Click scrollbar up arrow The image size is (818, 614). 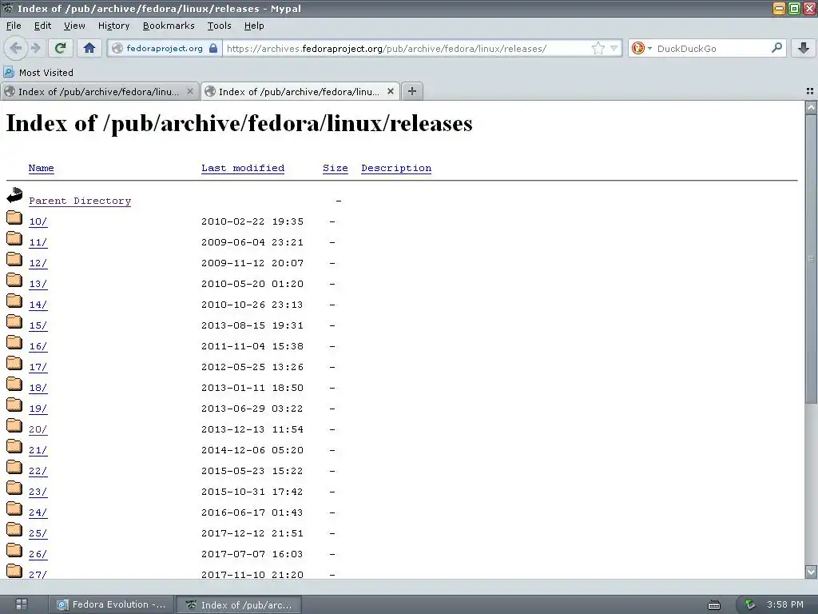click(x=811, y=108)
